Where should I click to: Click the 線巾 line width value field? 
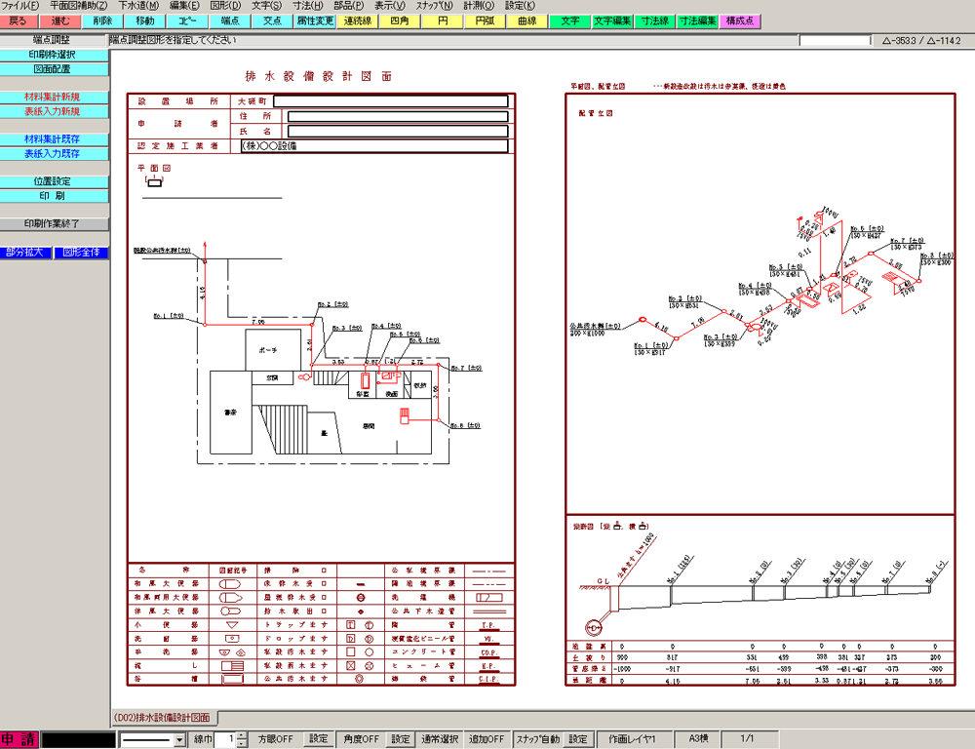225,739
